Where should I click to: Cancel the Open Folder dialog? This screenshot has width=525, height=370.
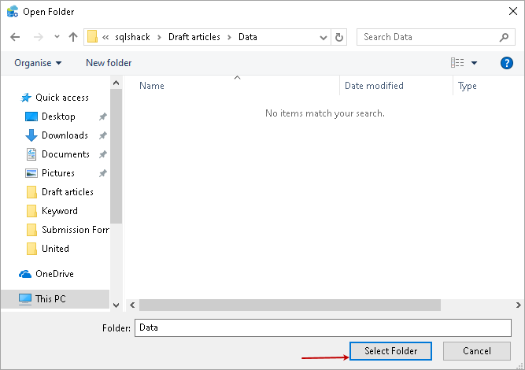(477, 351)
